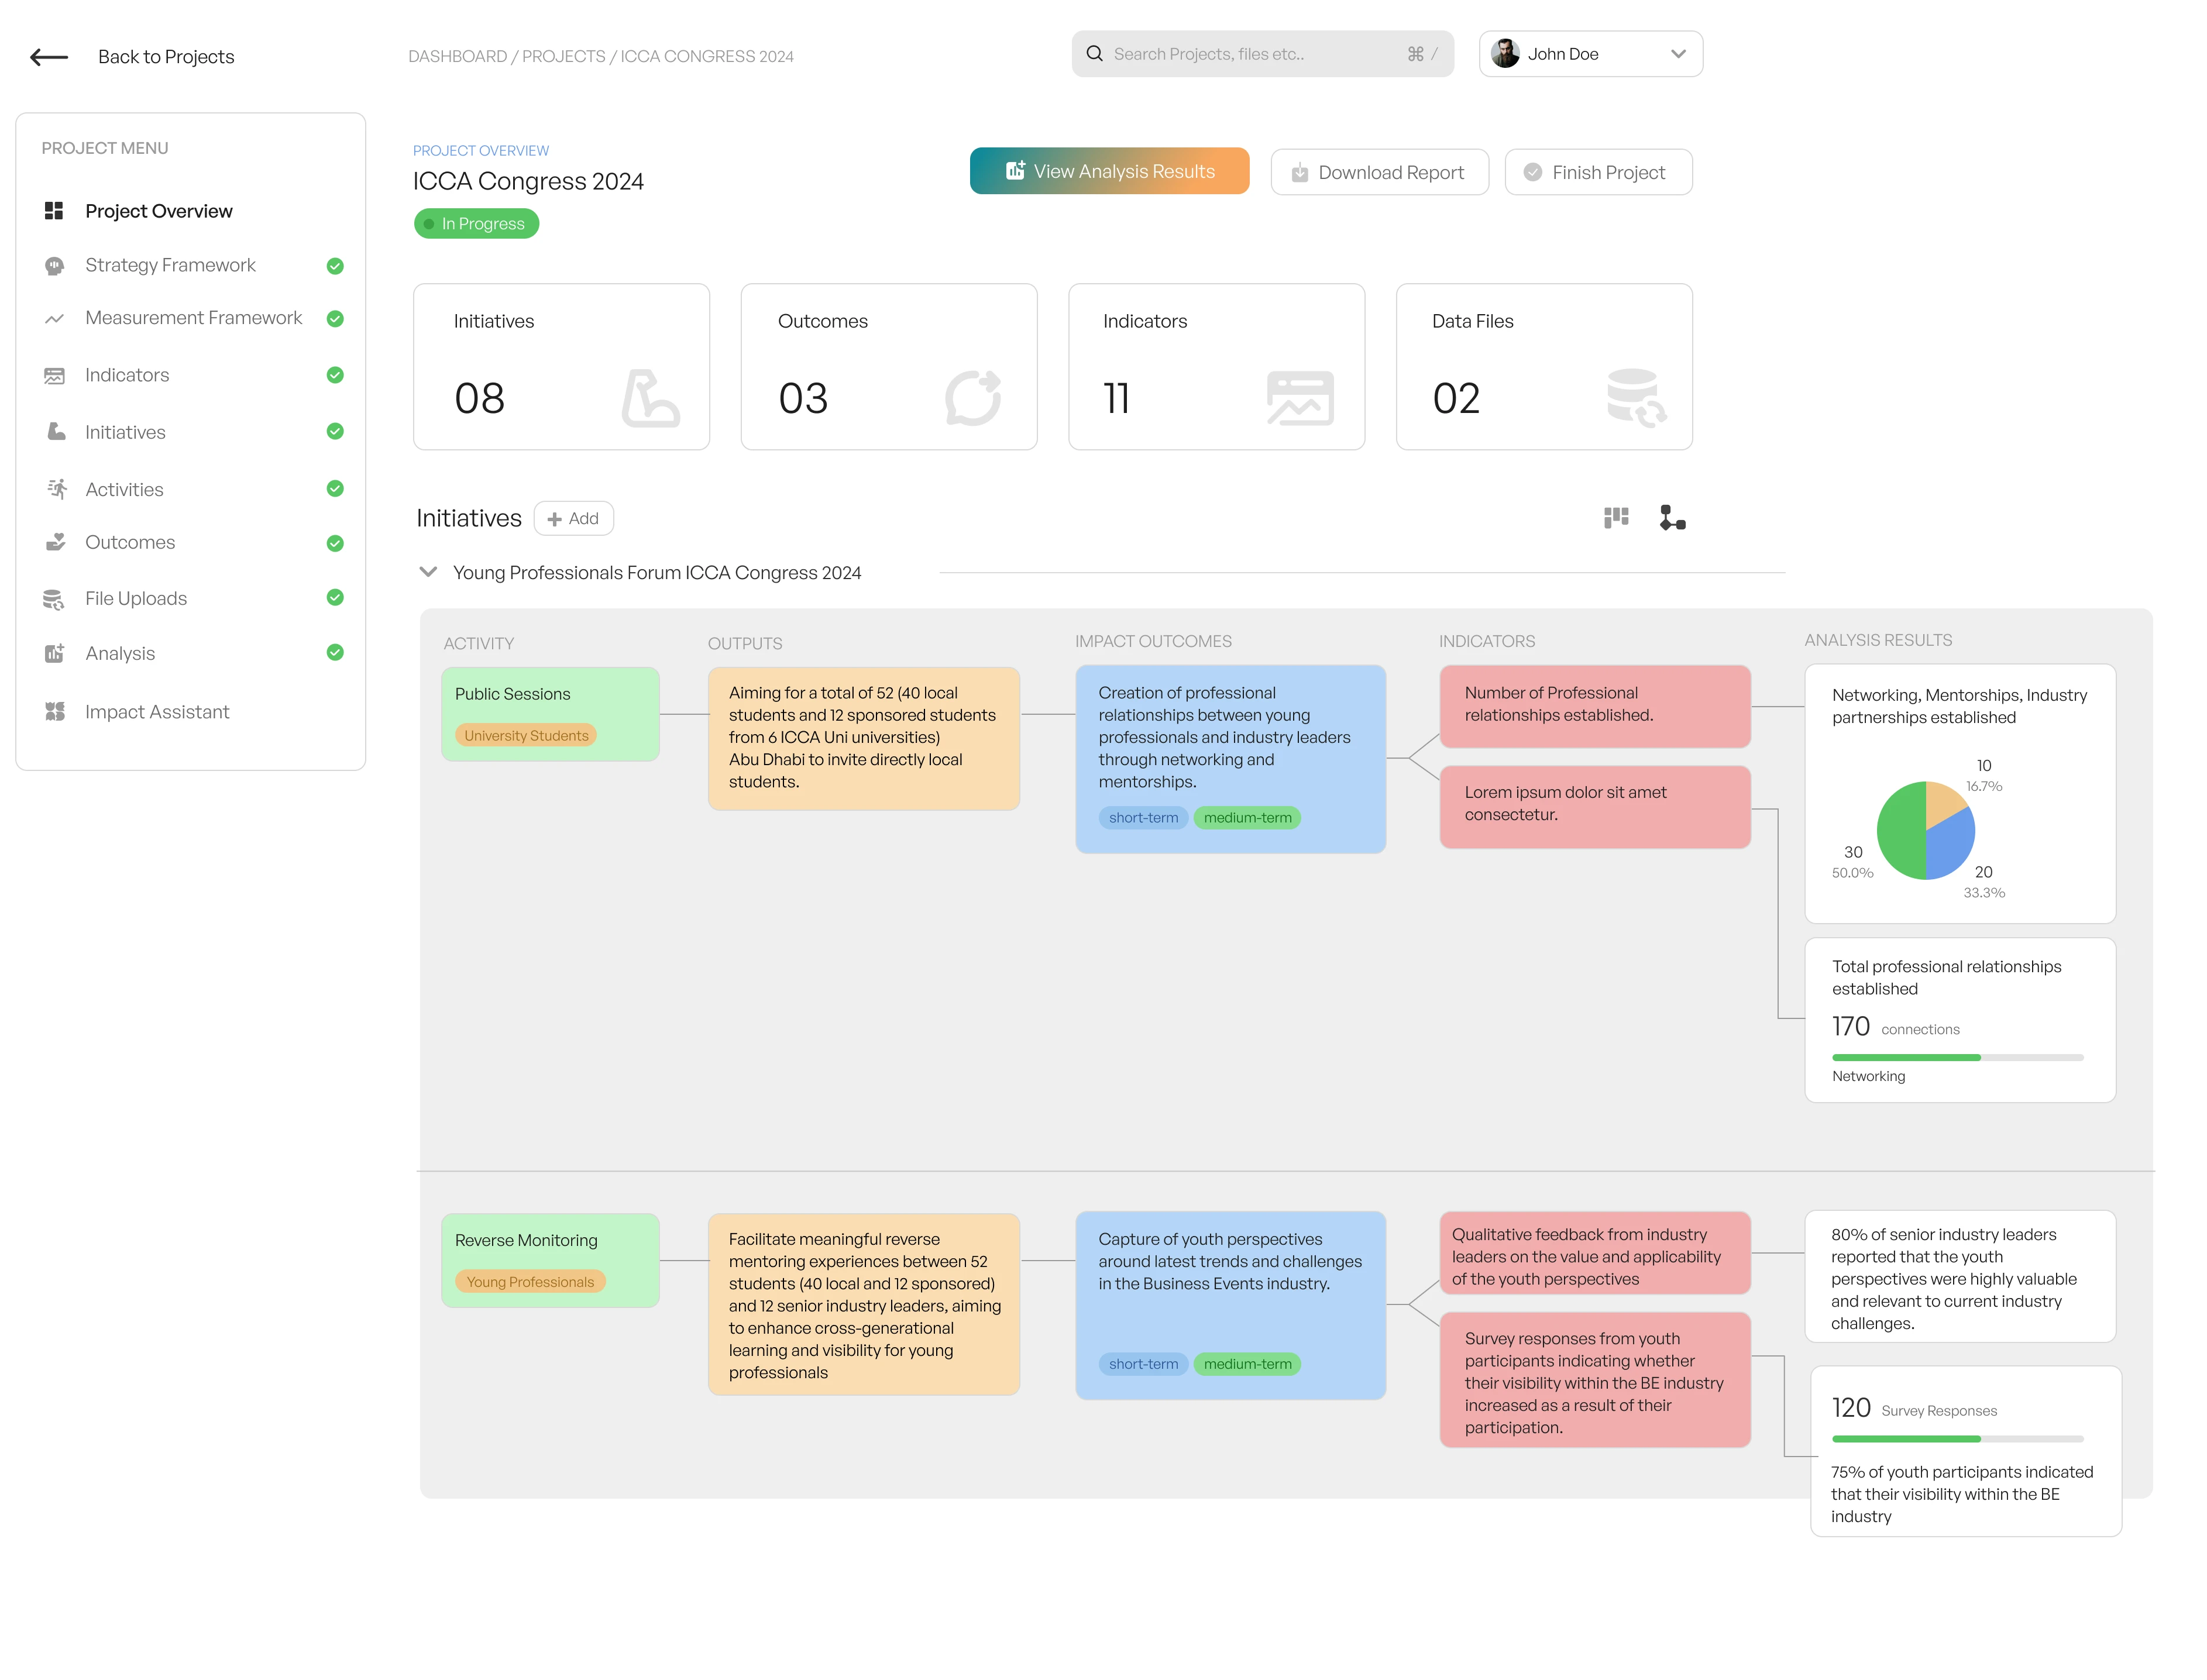Click Analysis completed checkmark
Screen dimensions: 2207x1680
pos(336,653)
